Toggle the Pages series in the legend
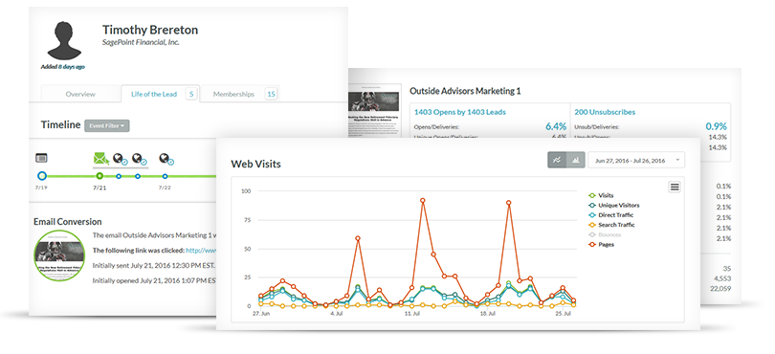This screenshot has height=354, width=775. 601,244
